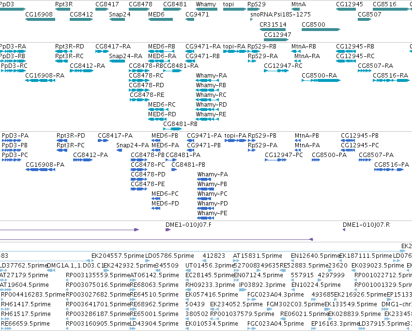Viewport: 412px width, 331px height.
Task: Click the RpS29-RB transcript label
Action: (x=262, y=47)
